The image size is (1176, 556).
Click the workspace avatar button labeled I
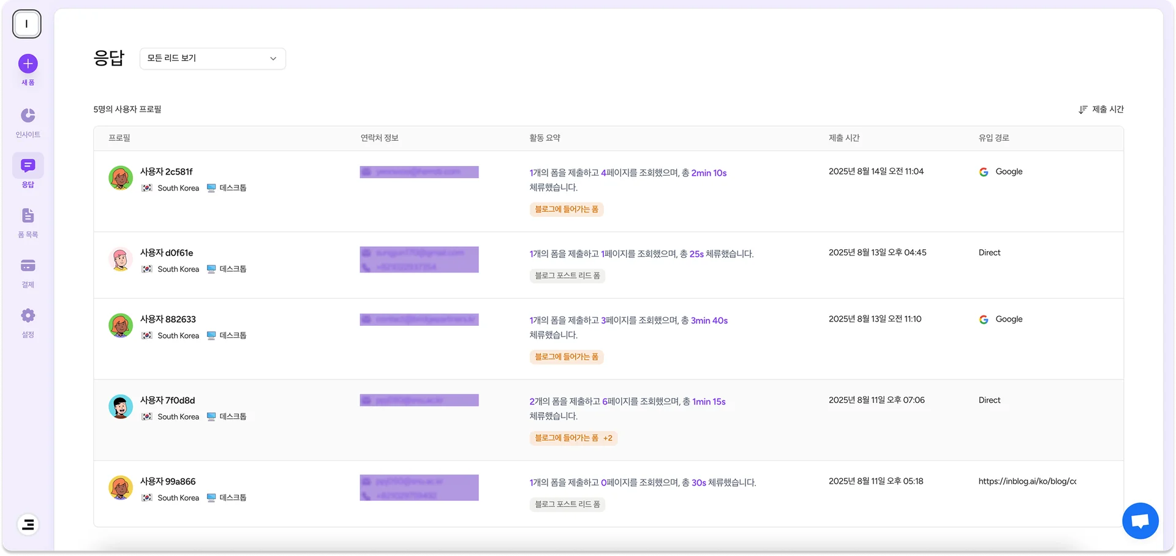click(x=26, y=24)
